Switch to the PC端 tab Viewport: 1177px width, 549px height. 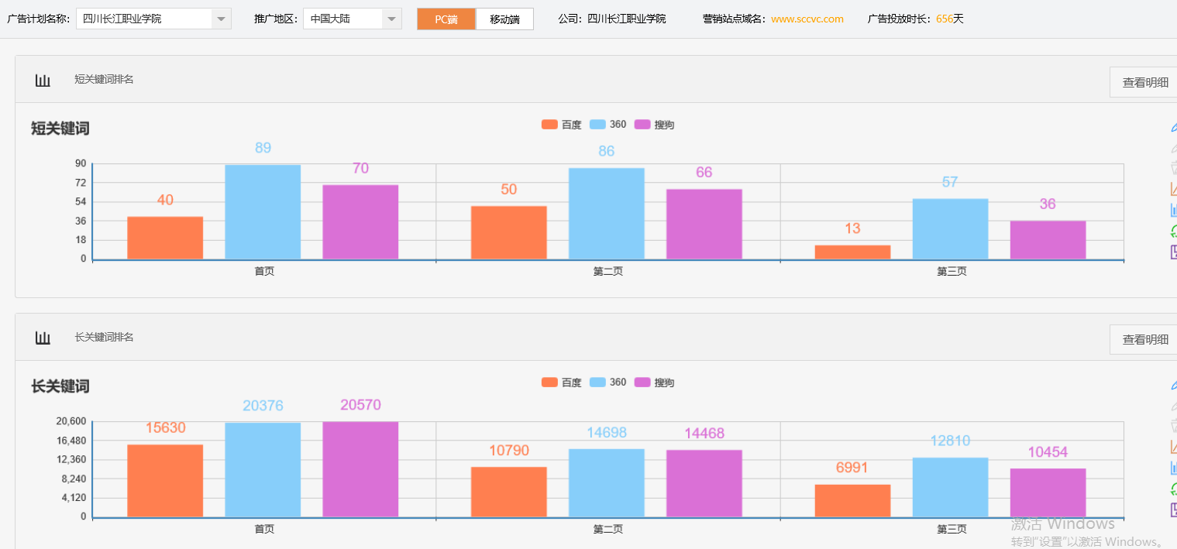pos(446,19)
